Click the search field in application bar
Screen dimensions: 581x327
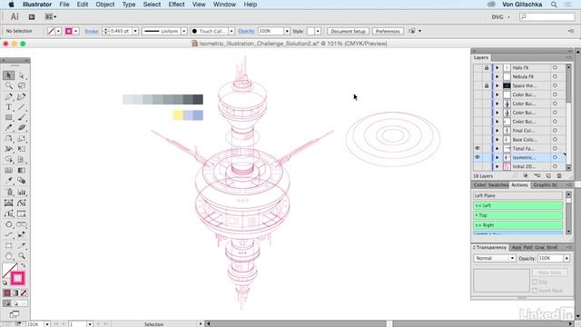click(x=547, y=17)
